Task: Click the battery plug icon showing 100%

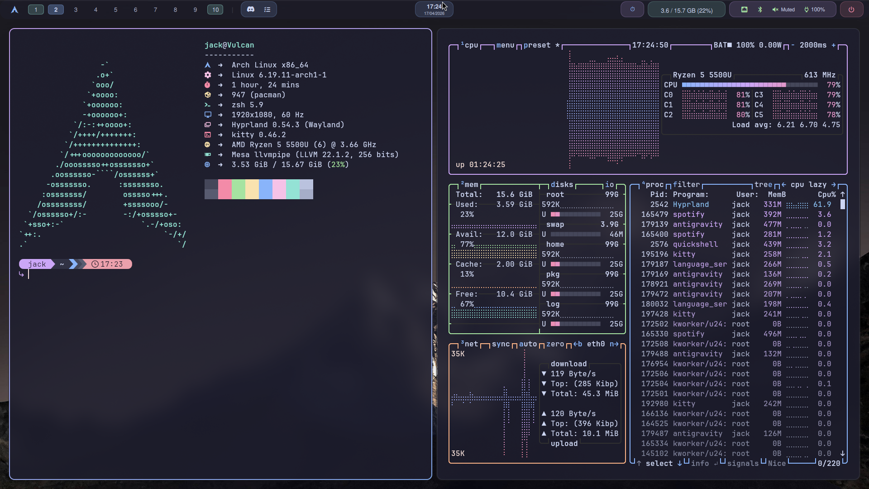Action: pos(807,10)
